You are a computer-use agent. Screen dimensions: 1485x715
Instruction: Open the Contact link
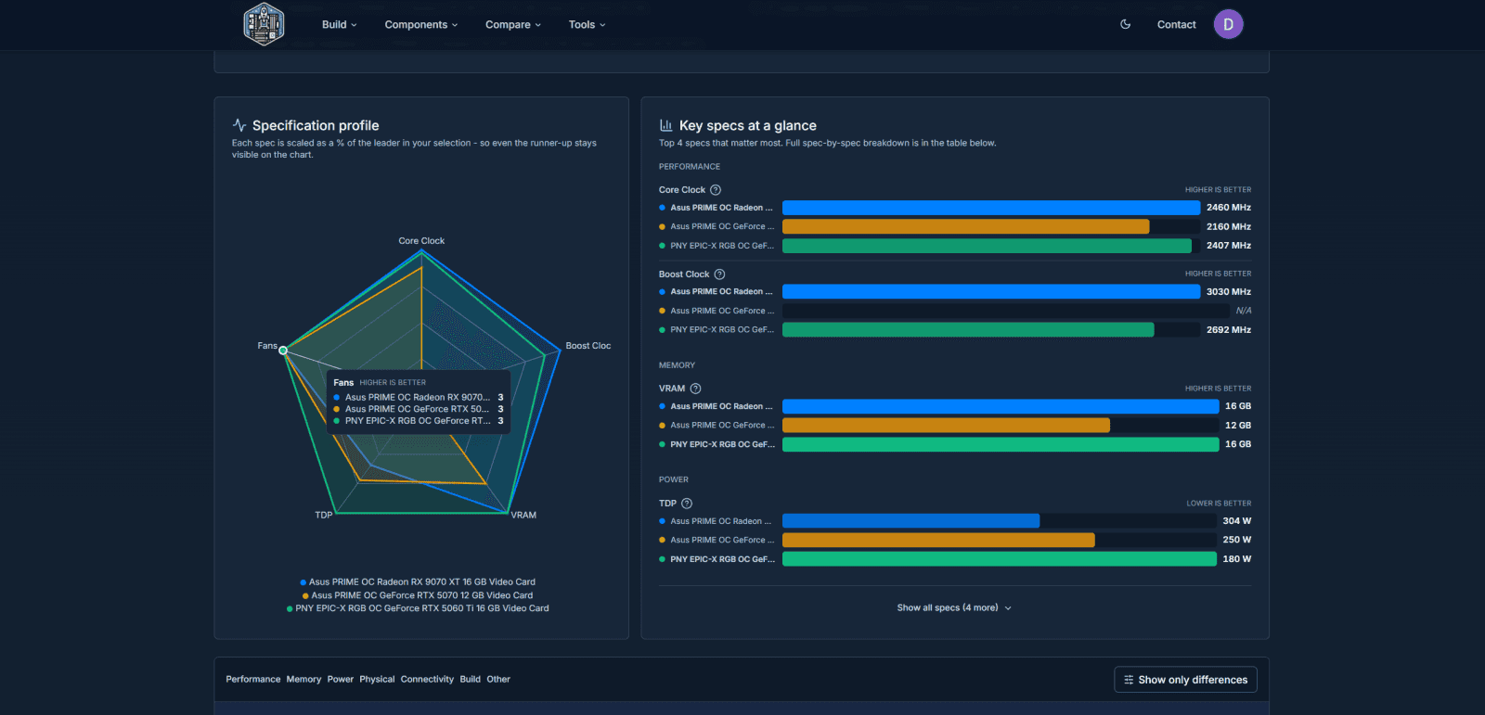pyautogui.click(x=1176, y=25)
